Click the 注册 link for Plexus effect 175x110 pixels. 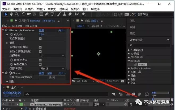point(49,73)
